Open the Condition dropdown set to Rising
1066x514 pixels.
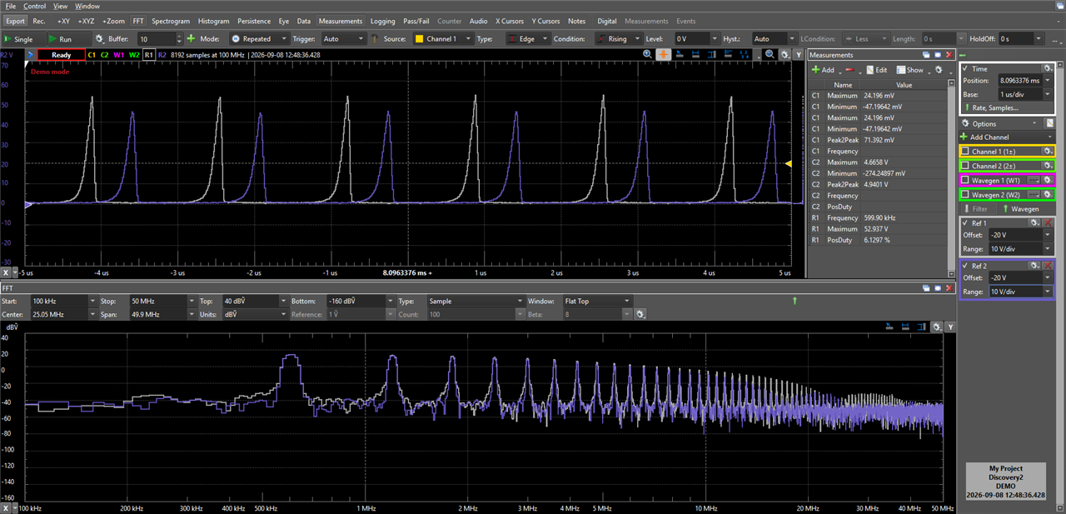coord(618,39)
